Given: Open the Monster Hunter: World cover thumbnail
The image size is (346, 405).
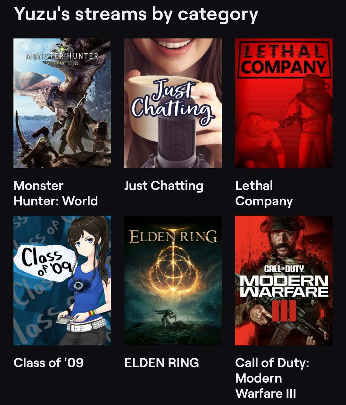Looking at the screenshot, I should click(62, 103).
